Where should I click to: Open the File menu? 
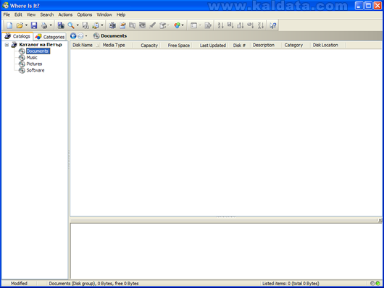pyautogui.click(x=7, y=14)
